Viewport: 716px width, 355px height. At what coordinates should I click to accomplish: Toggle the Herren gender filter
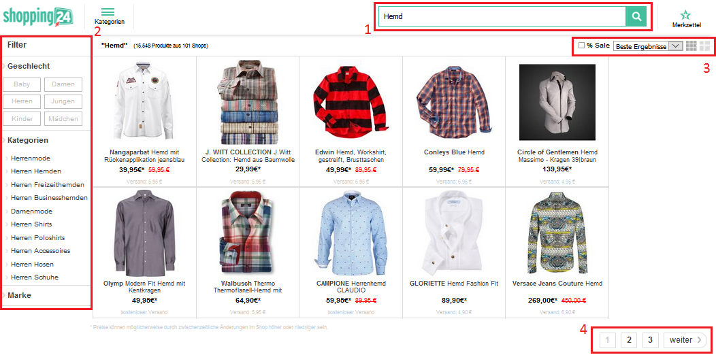click(22, 101)
